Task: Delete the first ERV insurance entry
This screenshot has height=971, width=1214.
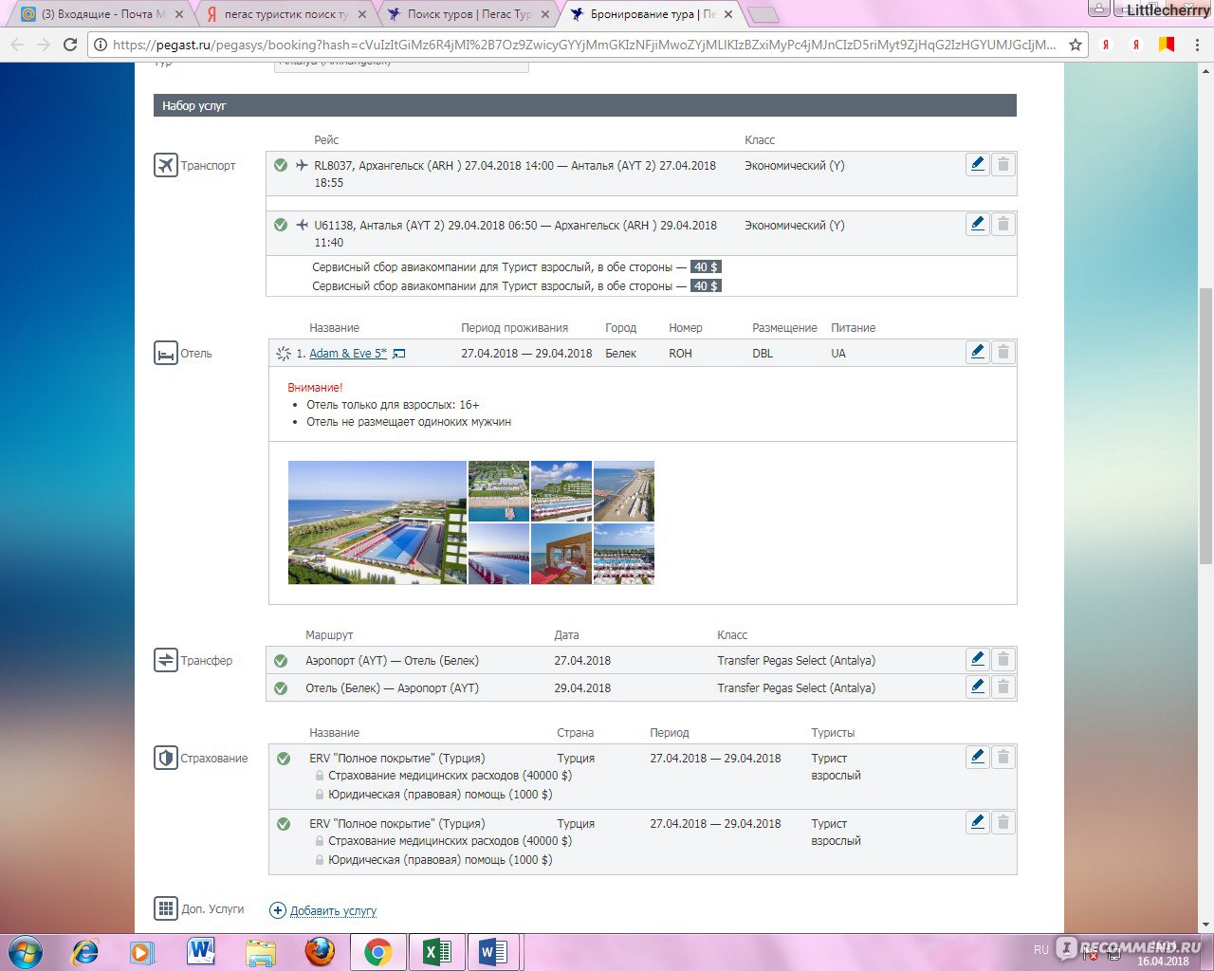Action: (1002, 757)
